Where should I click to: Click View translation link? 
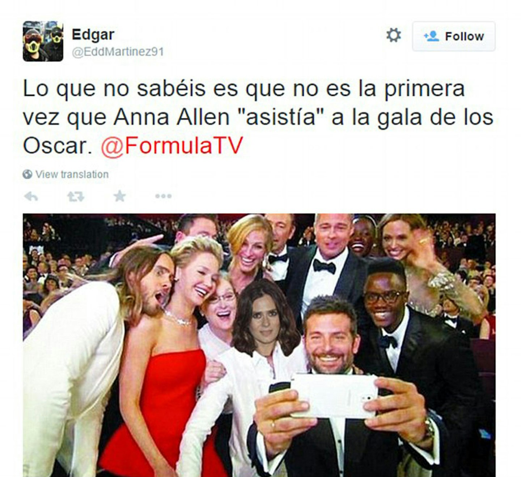point(72,174)
